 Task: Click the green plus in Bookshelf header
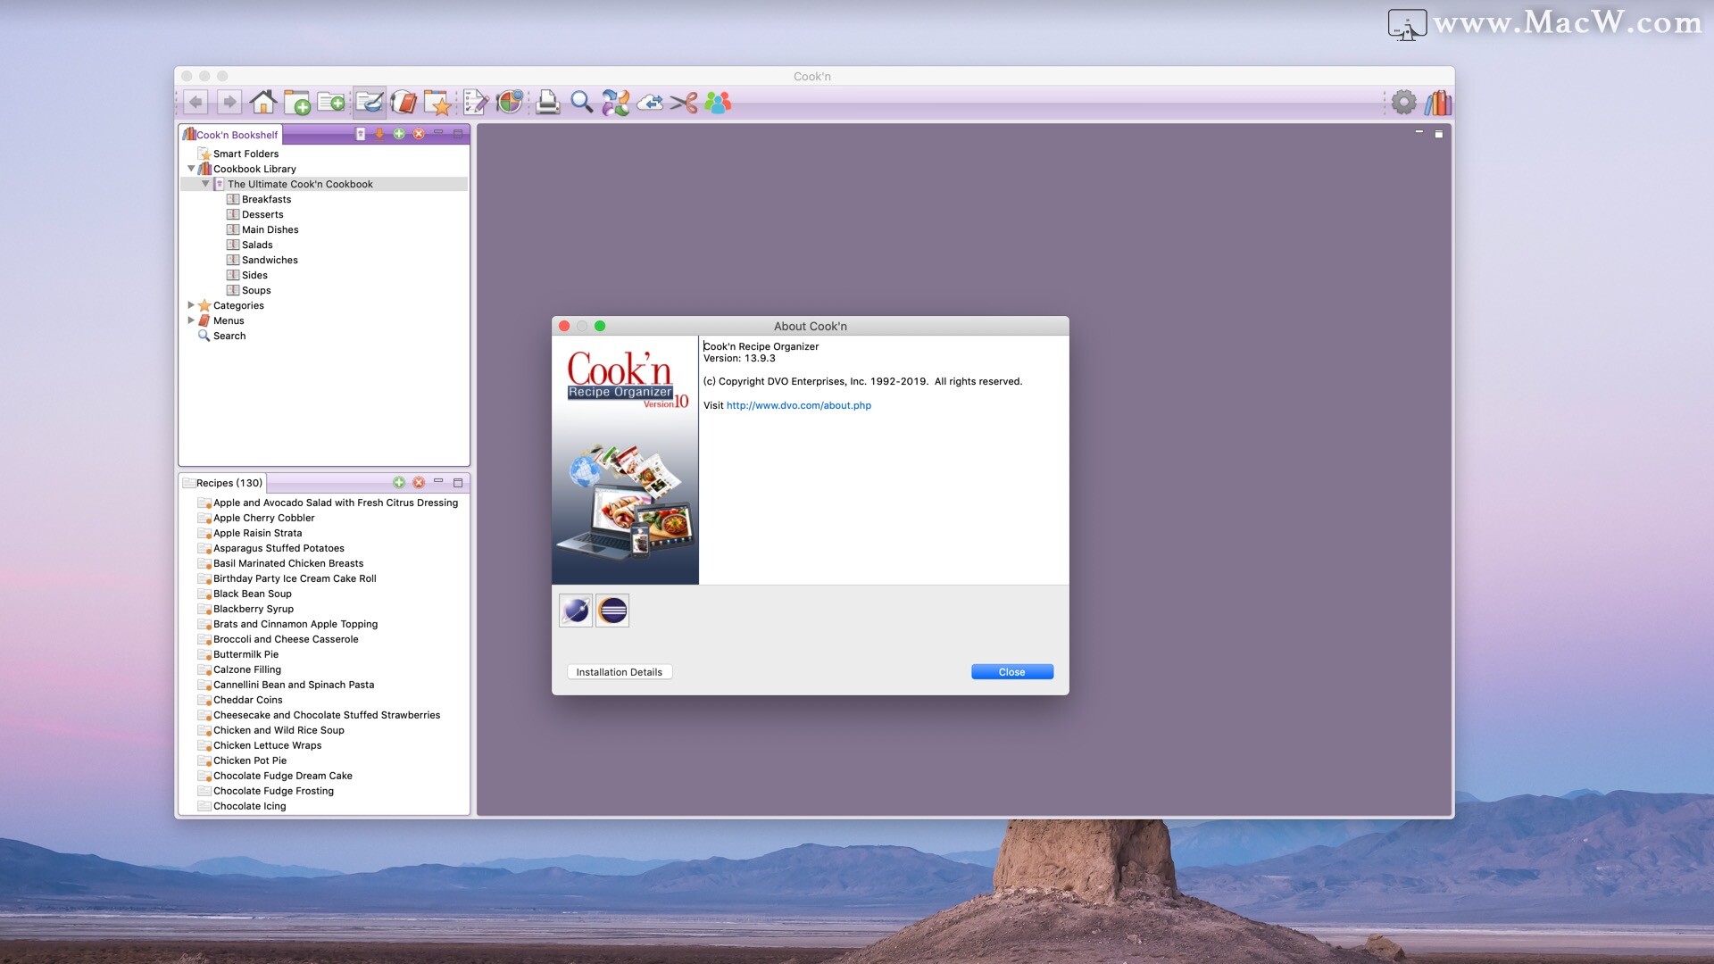tap(399, 134)
